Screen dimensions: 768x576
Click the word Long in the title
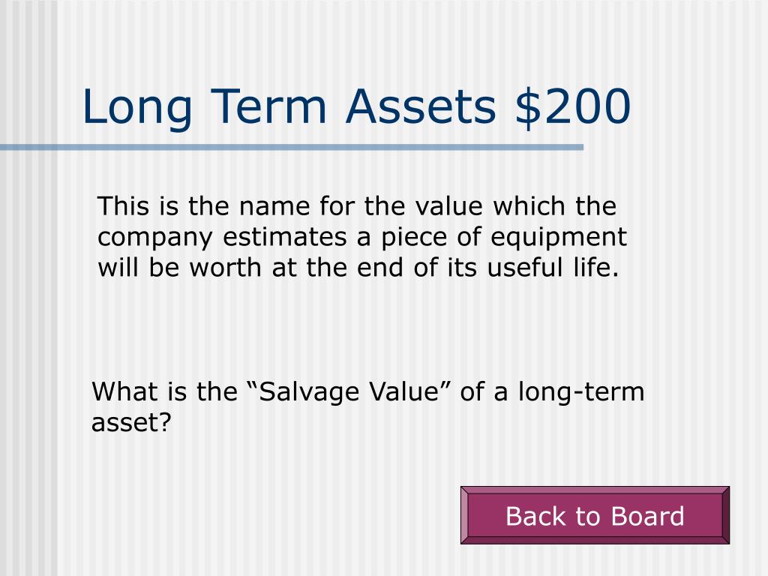137,109
